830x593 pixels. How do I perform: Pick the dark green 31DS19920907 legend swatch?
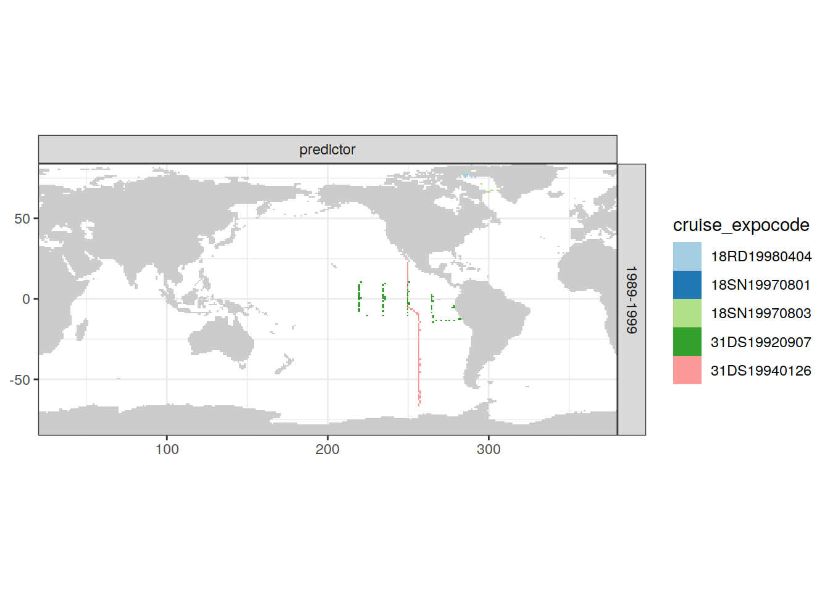coord(687,342)
